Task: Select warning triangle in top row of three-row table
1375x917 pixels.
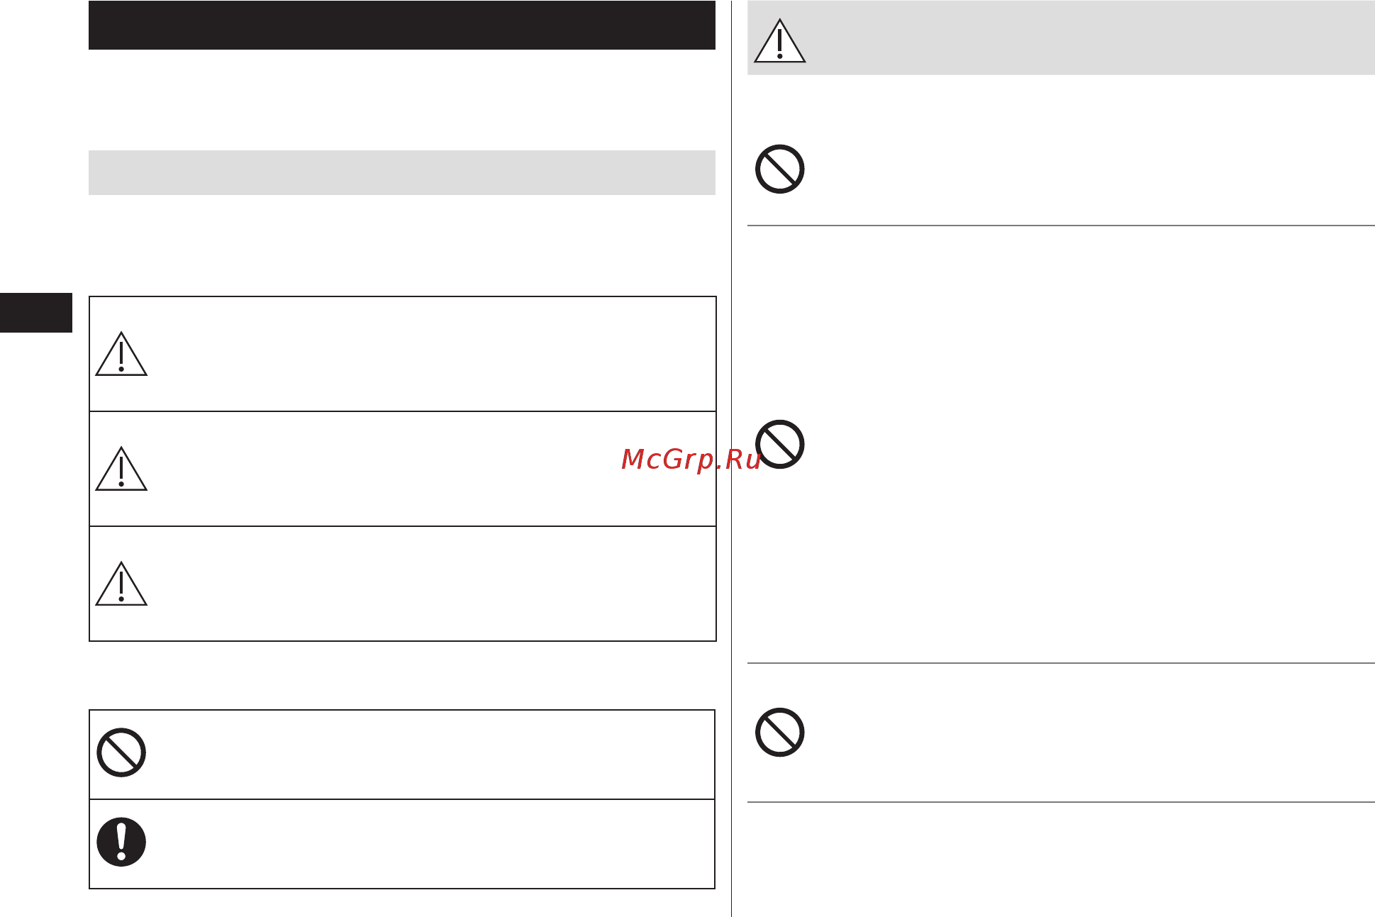Action: coord(121,354)
